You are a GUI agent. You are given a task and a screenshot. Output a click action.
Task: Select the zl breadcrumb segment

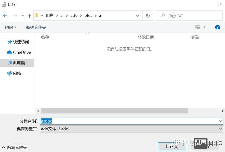click(x=62, y=16)
